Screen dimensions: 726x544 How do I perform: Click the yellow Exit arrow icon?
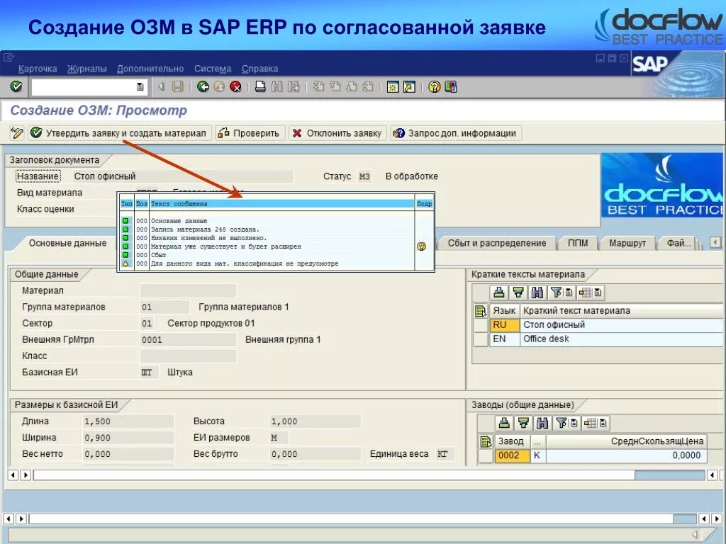[219, 86]
